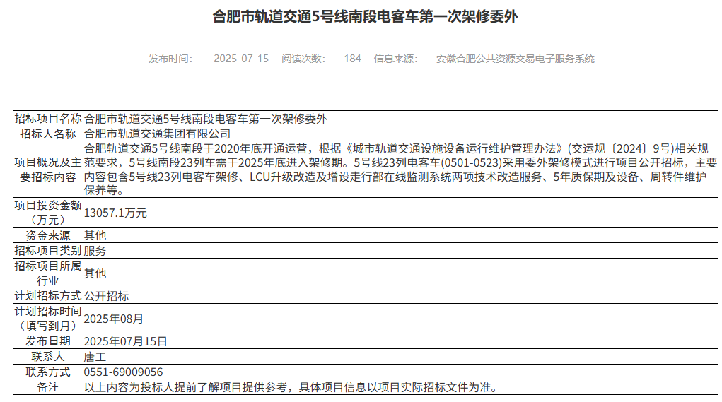The image size is (722, 402).
Task: Click the 招标项目所属行业 label cell
Action: pyautogui.click(x=48, y=273)
